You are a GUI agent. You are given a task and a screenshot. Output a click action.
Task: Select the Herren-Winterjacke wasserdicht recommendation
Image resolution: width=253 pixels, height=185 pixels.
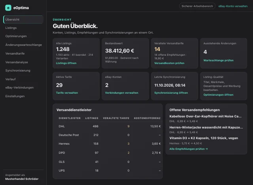(x=206, y=127)
